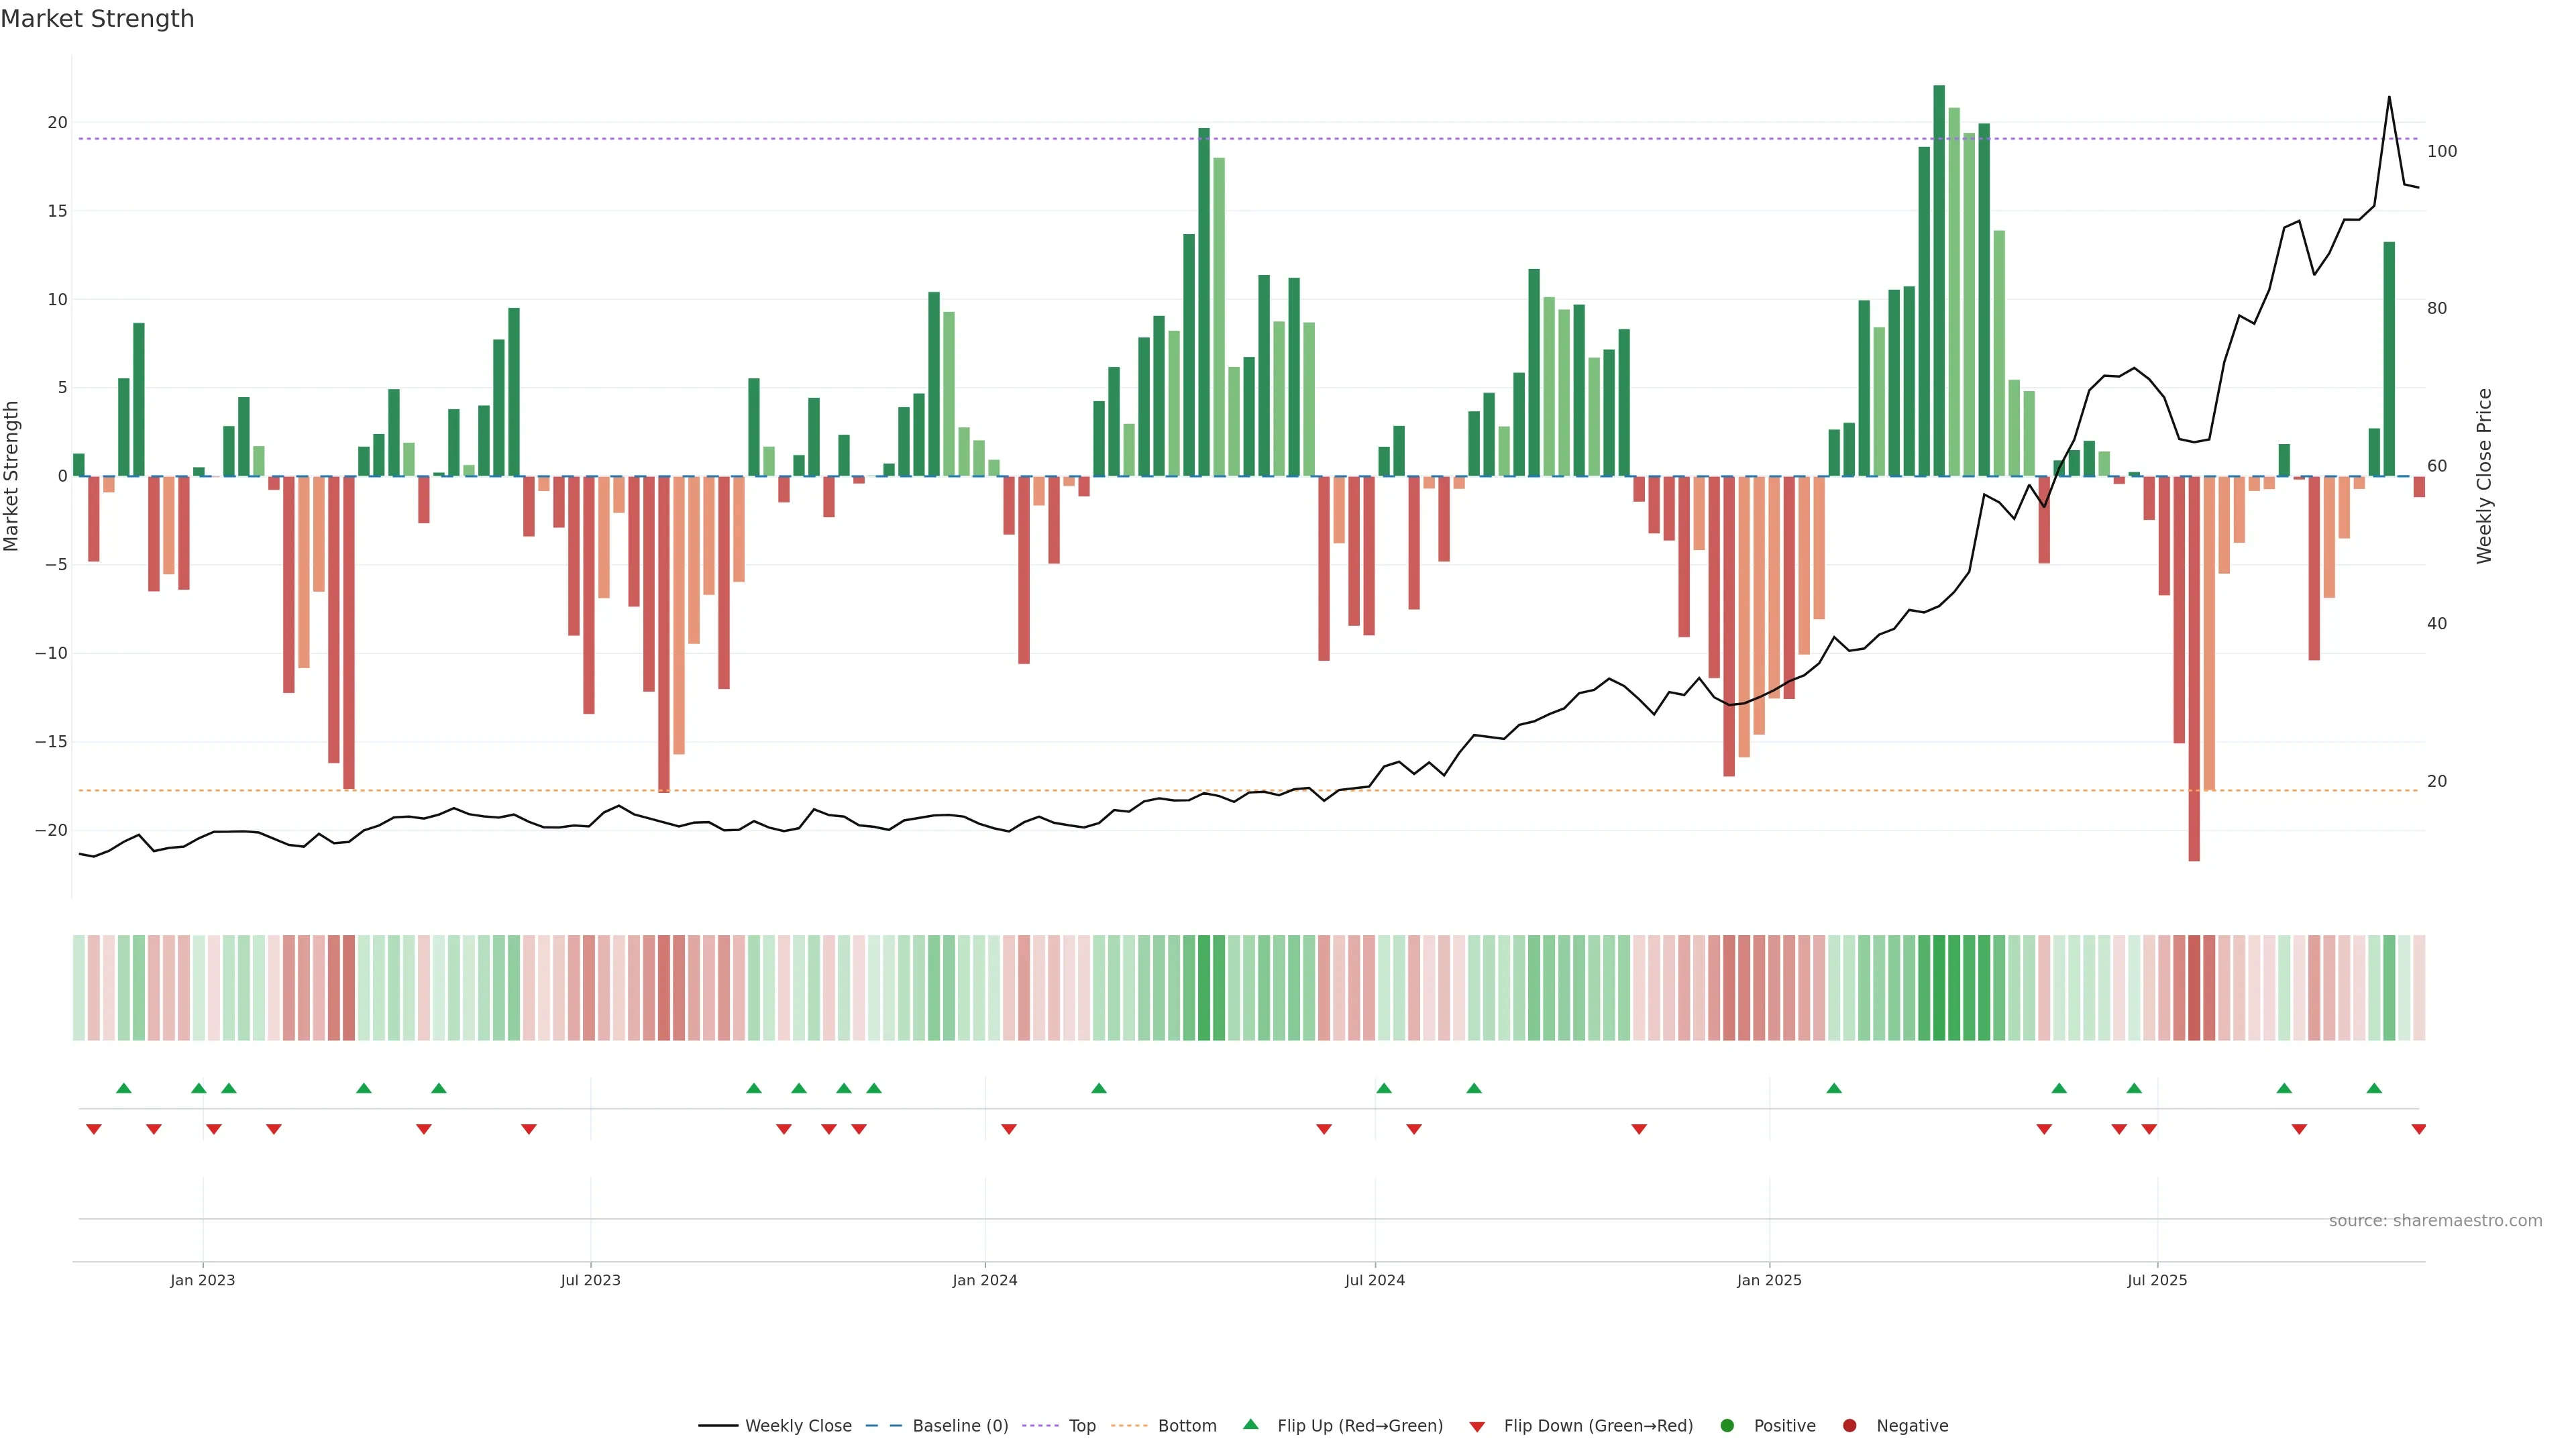
Task: Click the darkest green heatmap strip cell
Action: pyautogui.click(x=1939, y=988)
